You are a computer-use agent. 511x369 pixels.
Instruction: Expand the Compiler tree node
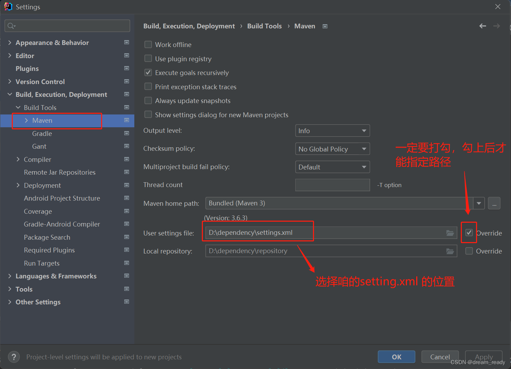coord(18,159)
